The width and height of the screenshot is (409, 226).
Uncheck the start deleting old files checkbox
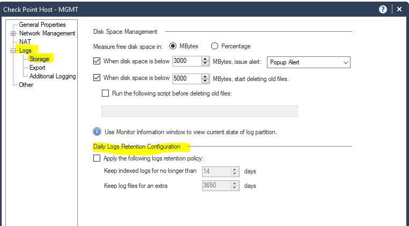tap(97, 78)
